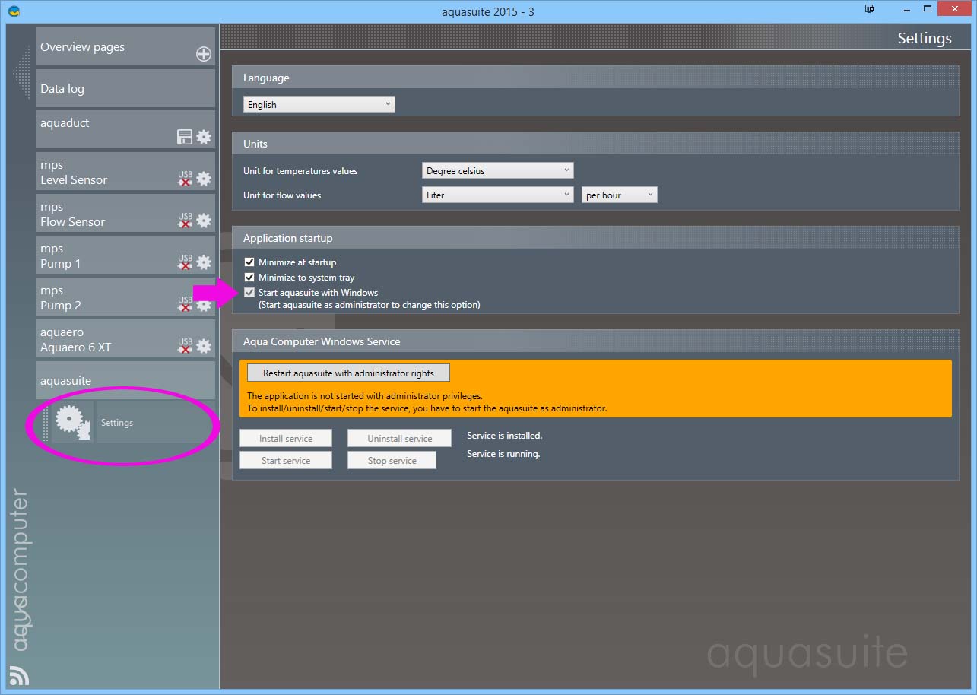Add a new overview page with plus icon
Image resolution: width=977 pixels, height=695 pixels.
tap(204, 54)
